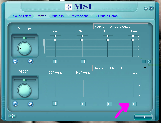The width and height of the screenshot is (161, 123).
Task: Click the Playback master balance slider
Action: [25, 38]
